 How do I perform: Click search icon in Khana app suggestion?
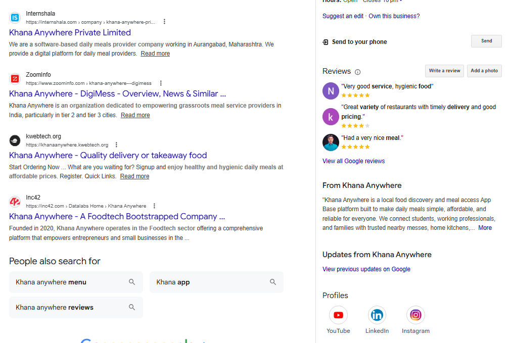click(x=273, y=282)
